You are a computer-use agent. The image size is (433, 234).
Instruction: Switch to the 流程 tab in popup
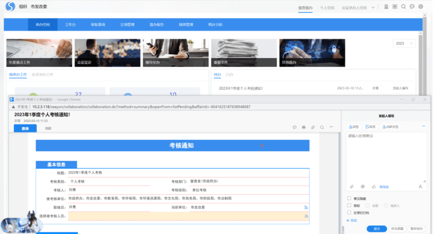click(48, 129)
